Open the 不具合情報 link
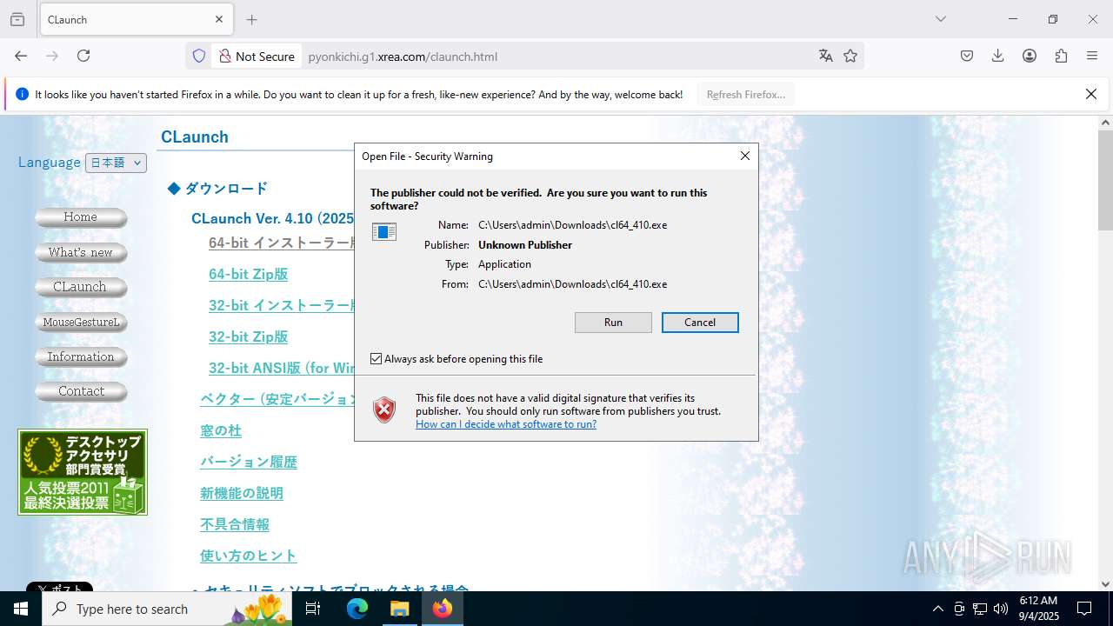This screenshot has width=1113, height=626. (235, 524)
